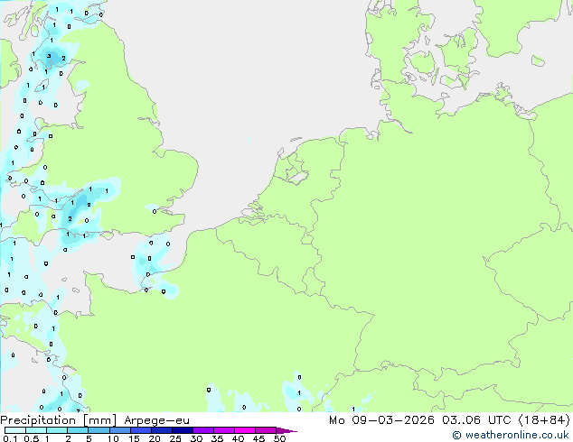Pick the legend swatch between 5 and 10

[x=99, y=430]
